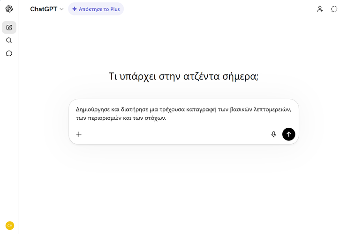Place cursor at end of "των στόχων."
The image size is (347, 234).
click(x=167, y=118)
